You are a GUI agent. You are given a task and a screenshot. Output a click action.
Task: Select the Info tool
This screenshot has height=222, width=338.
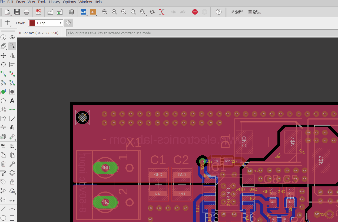pos(3,37)
